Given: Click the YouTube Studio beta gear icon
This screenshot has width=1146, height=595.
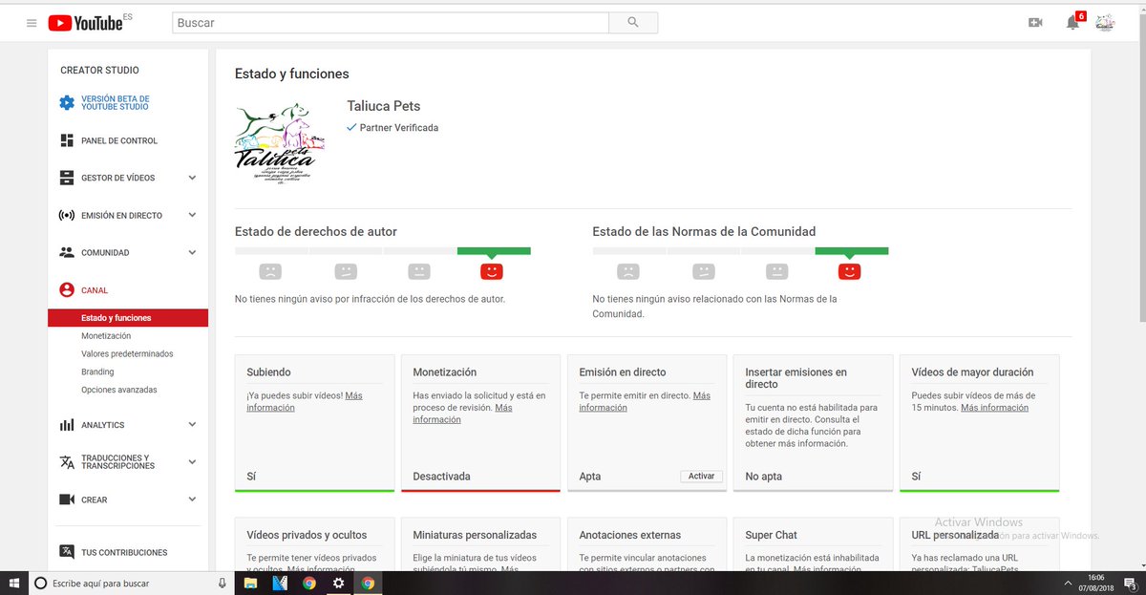Looking at the screenshot, I should point(67,103).
